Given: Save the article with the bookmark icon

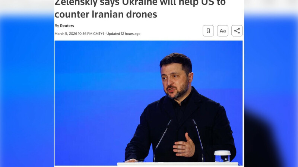Looking at the screenshot, I should [208, 31].
